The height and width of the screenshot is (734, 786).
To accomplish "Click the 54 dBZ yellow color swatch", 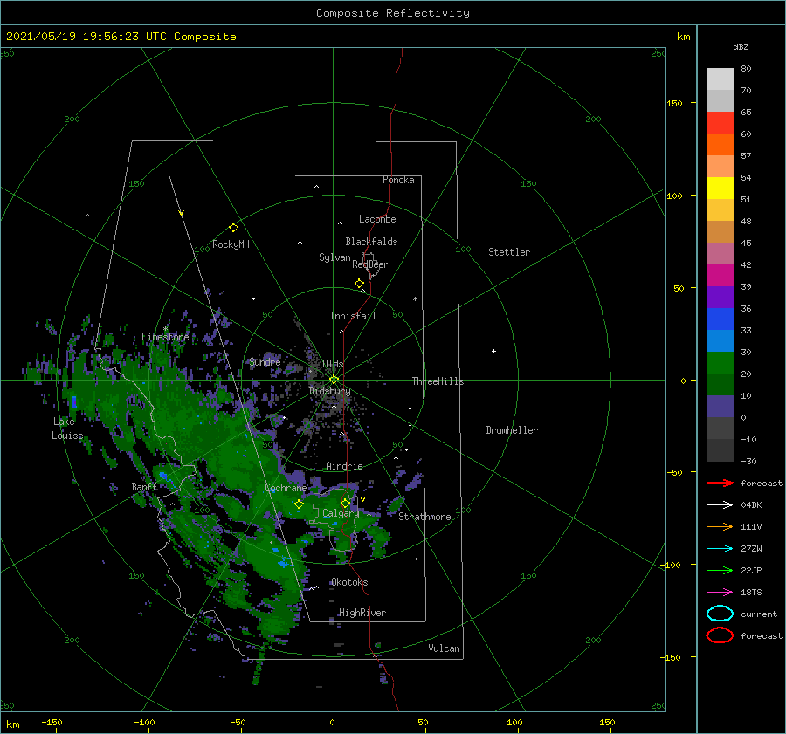I will point(720,188).
